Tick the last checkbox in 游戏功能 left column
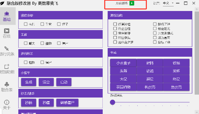 (x=115, y=42)
